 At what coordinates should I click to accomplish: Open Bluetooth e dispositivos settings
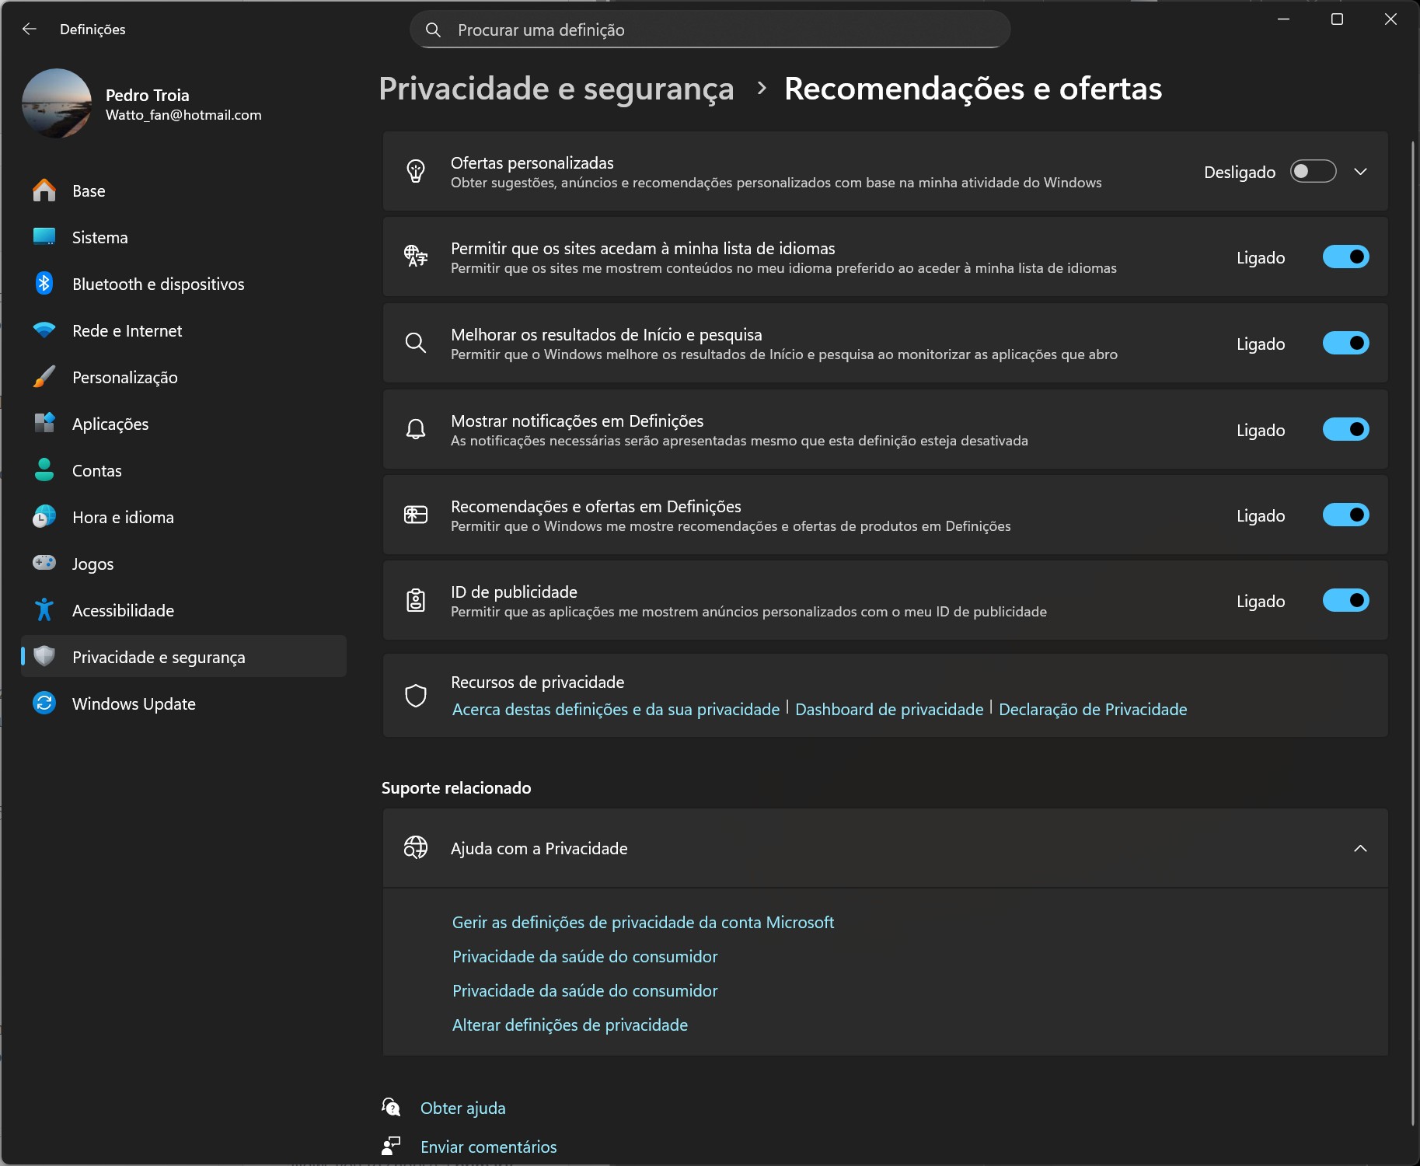click(157, 284)
